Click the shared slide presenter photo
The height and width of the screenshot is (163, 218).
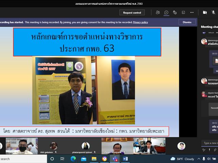tap(83, 90)
